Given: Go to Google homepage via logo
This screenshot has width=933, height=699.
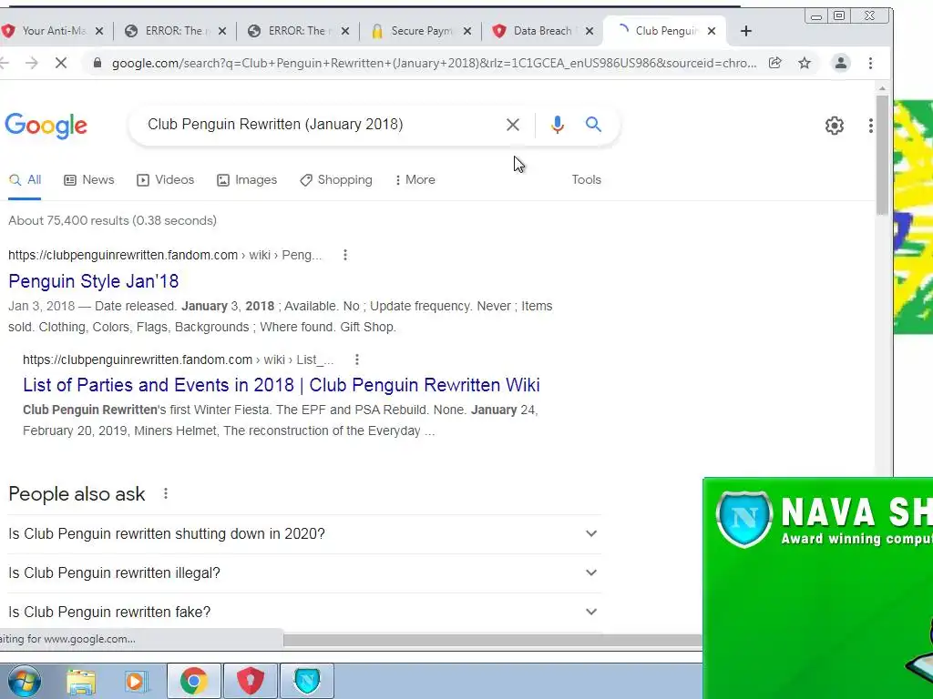Looking at the screenshot, I should 46,126.
